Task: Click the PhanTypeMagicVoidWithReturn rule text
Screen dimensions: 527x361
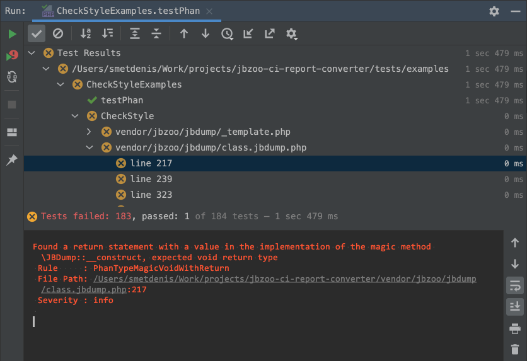Action: click(x=161, y=268)
